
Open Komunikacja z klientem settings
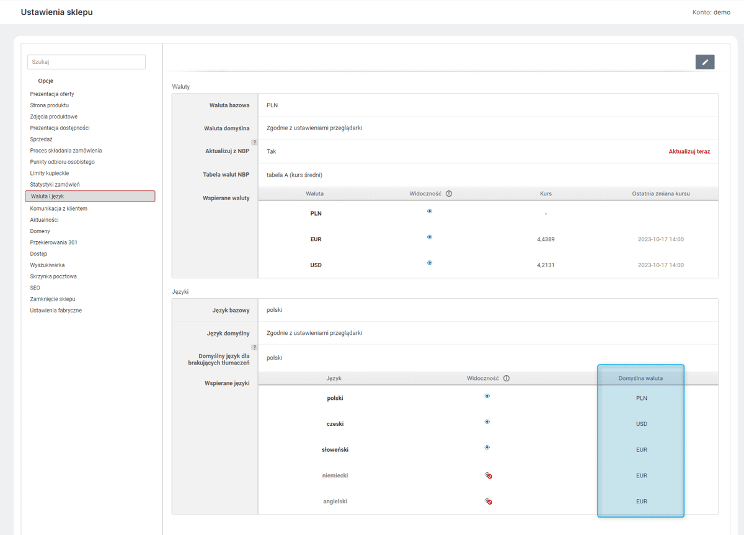point(59,208)
